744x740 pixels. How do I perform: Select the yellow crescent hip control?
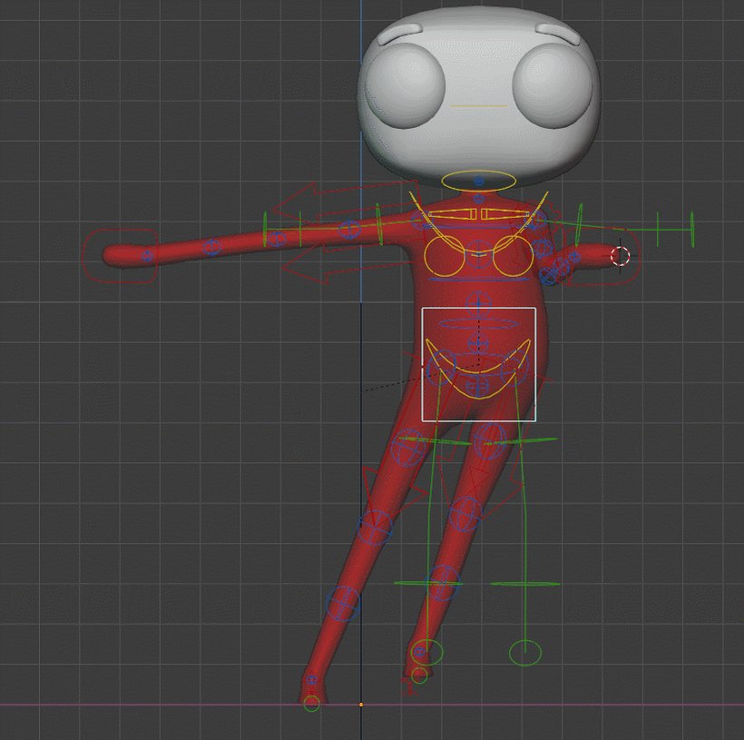[x=478, y=369]
